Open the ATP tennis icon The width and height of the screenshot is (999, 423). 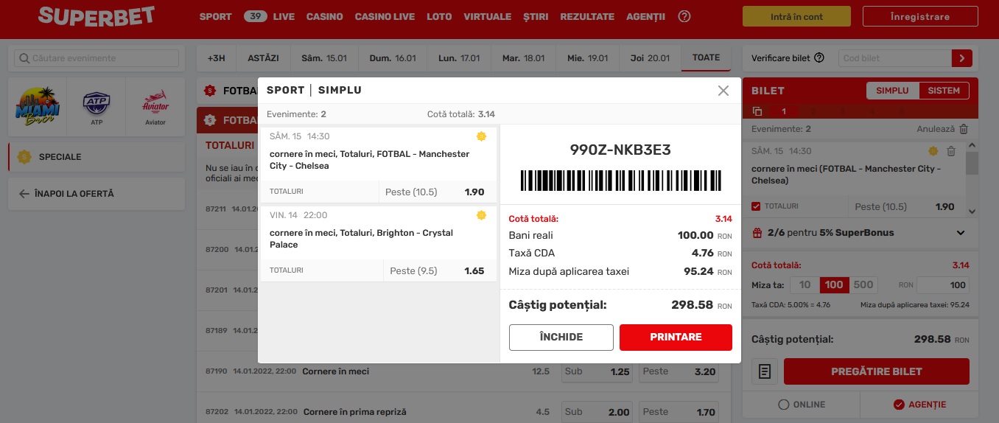click(x=97, y=106)
